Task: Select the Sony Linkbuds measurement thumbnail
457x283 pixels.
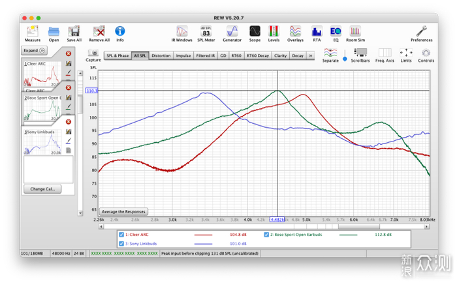Action: point(42,141)
